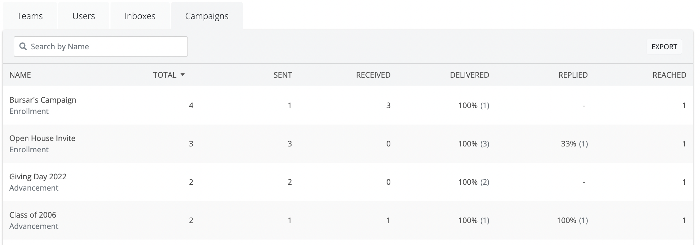Image resolution: width=700 pixels, height=245 pixels.
Task: Sort by the SENT column header
Action: pyautogui.click(x=283, y=75)
